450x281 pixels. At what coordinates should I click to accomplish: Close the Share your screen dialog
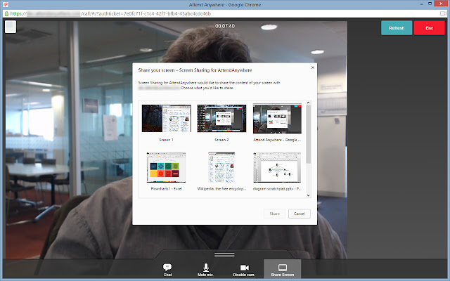pyautogui.click(x=311, y=68)
